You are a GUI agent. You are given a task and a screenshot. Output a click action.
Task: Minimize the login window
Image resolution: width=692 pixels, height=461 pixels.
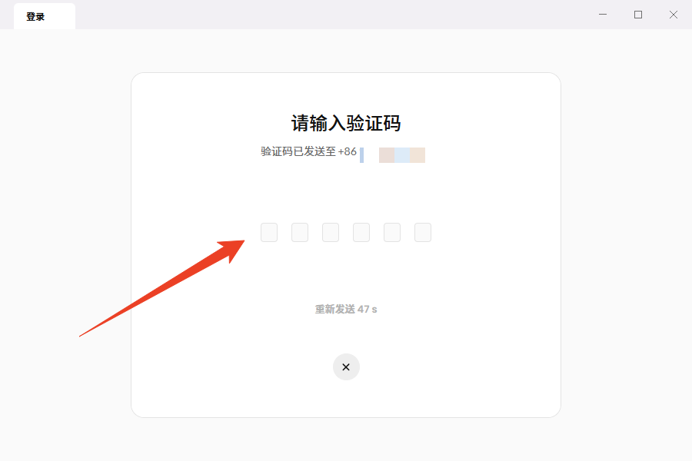tap(602, 15)
